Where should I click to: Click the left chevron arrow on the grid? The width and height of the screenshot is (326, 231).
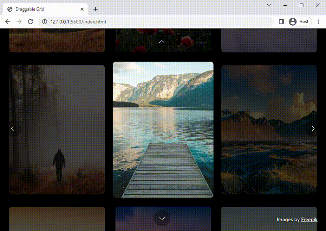pyautogui.click(x=13, y=129)
